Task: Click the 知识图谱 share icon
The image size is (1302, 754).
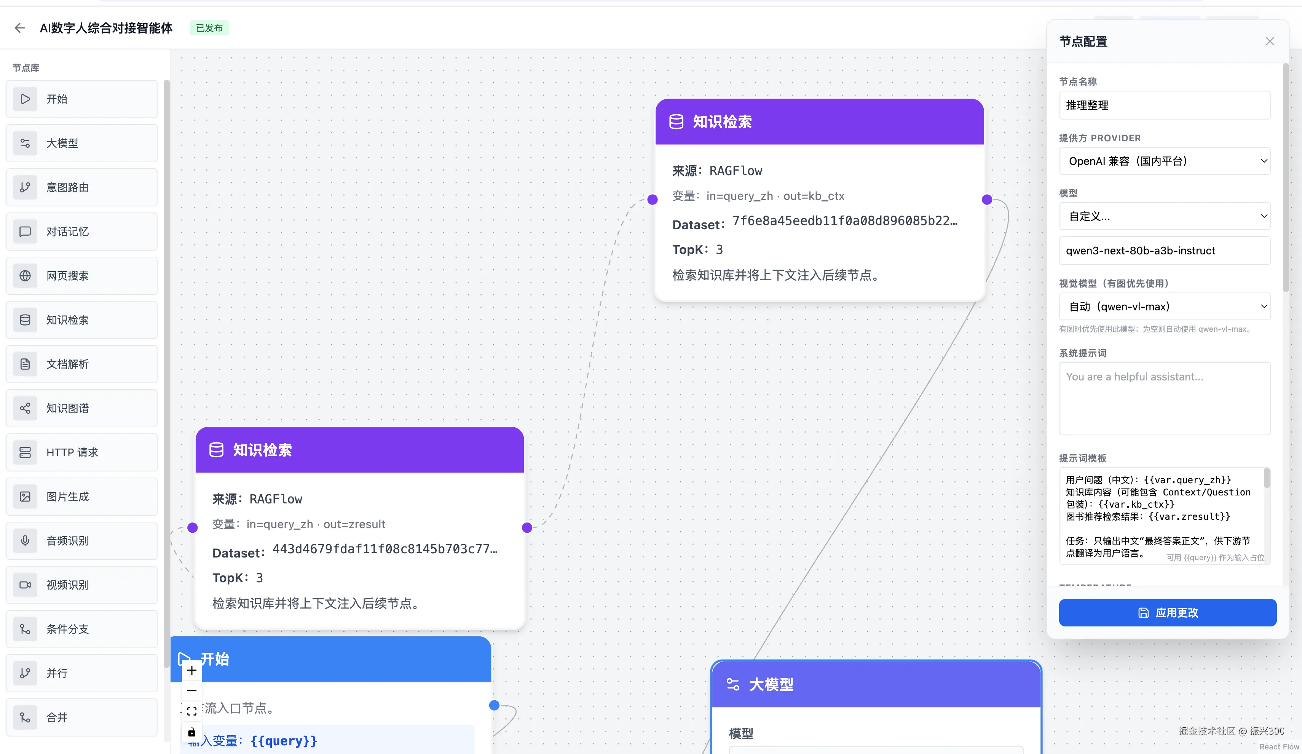Action: pos(25,408)
